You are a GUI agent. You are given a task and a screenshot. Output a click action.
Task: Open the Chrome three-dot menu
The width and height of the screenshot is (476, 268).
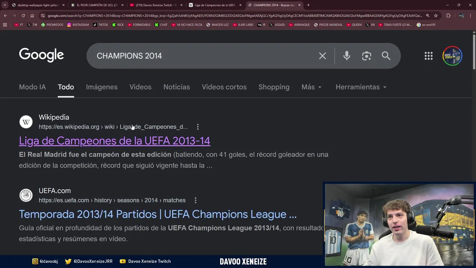[x=470, y=16]
